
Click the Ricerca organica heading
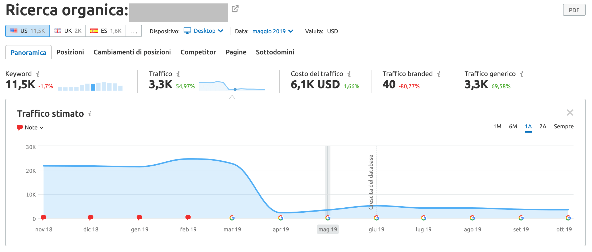coord(67,10)
